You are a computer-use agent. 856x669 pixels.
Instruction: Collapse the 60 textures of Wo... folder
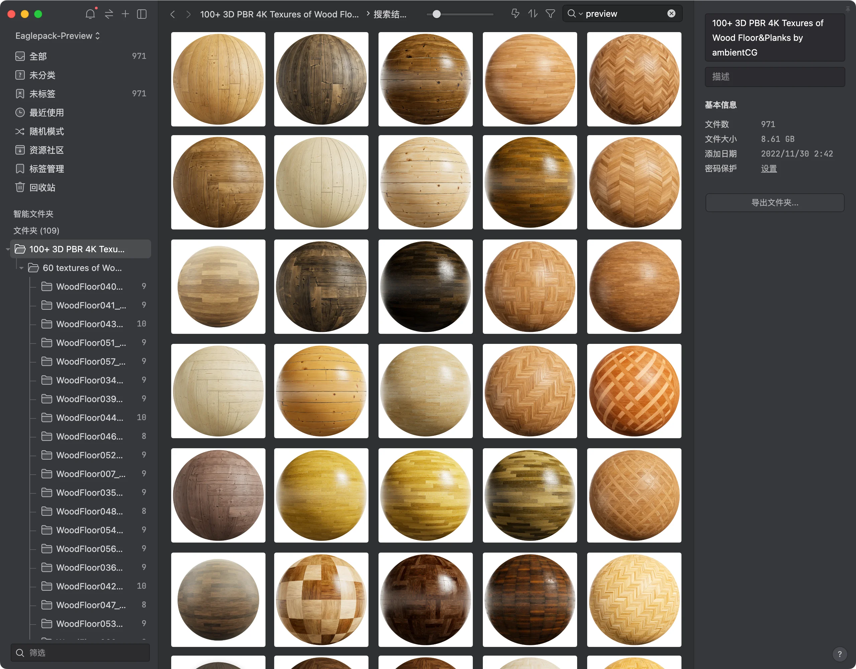coord(21,268)
